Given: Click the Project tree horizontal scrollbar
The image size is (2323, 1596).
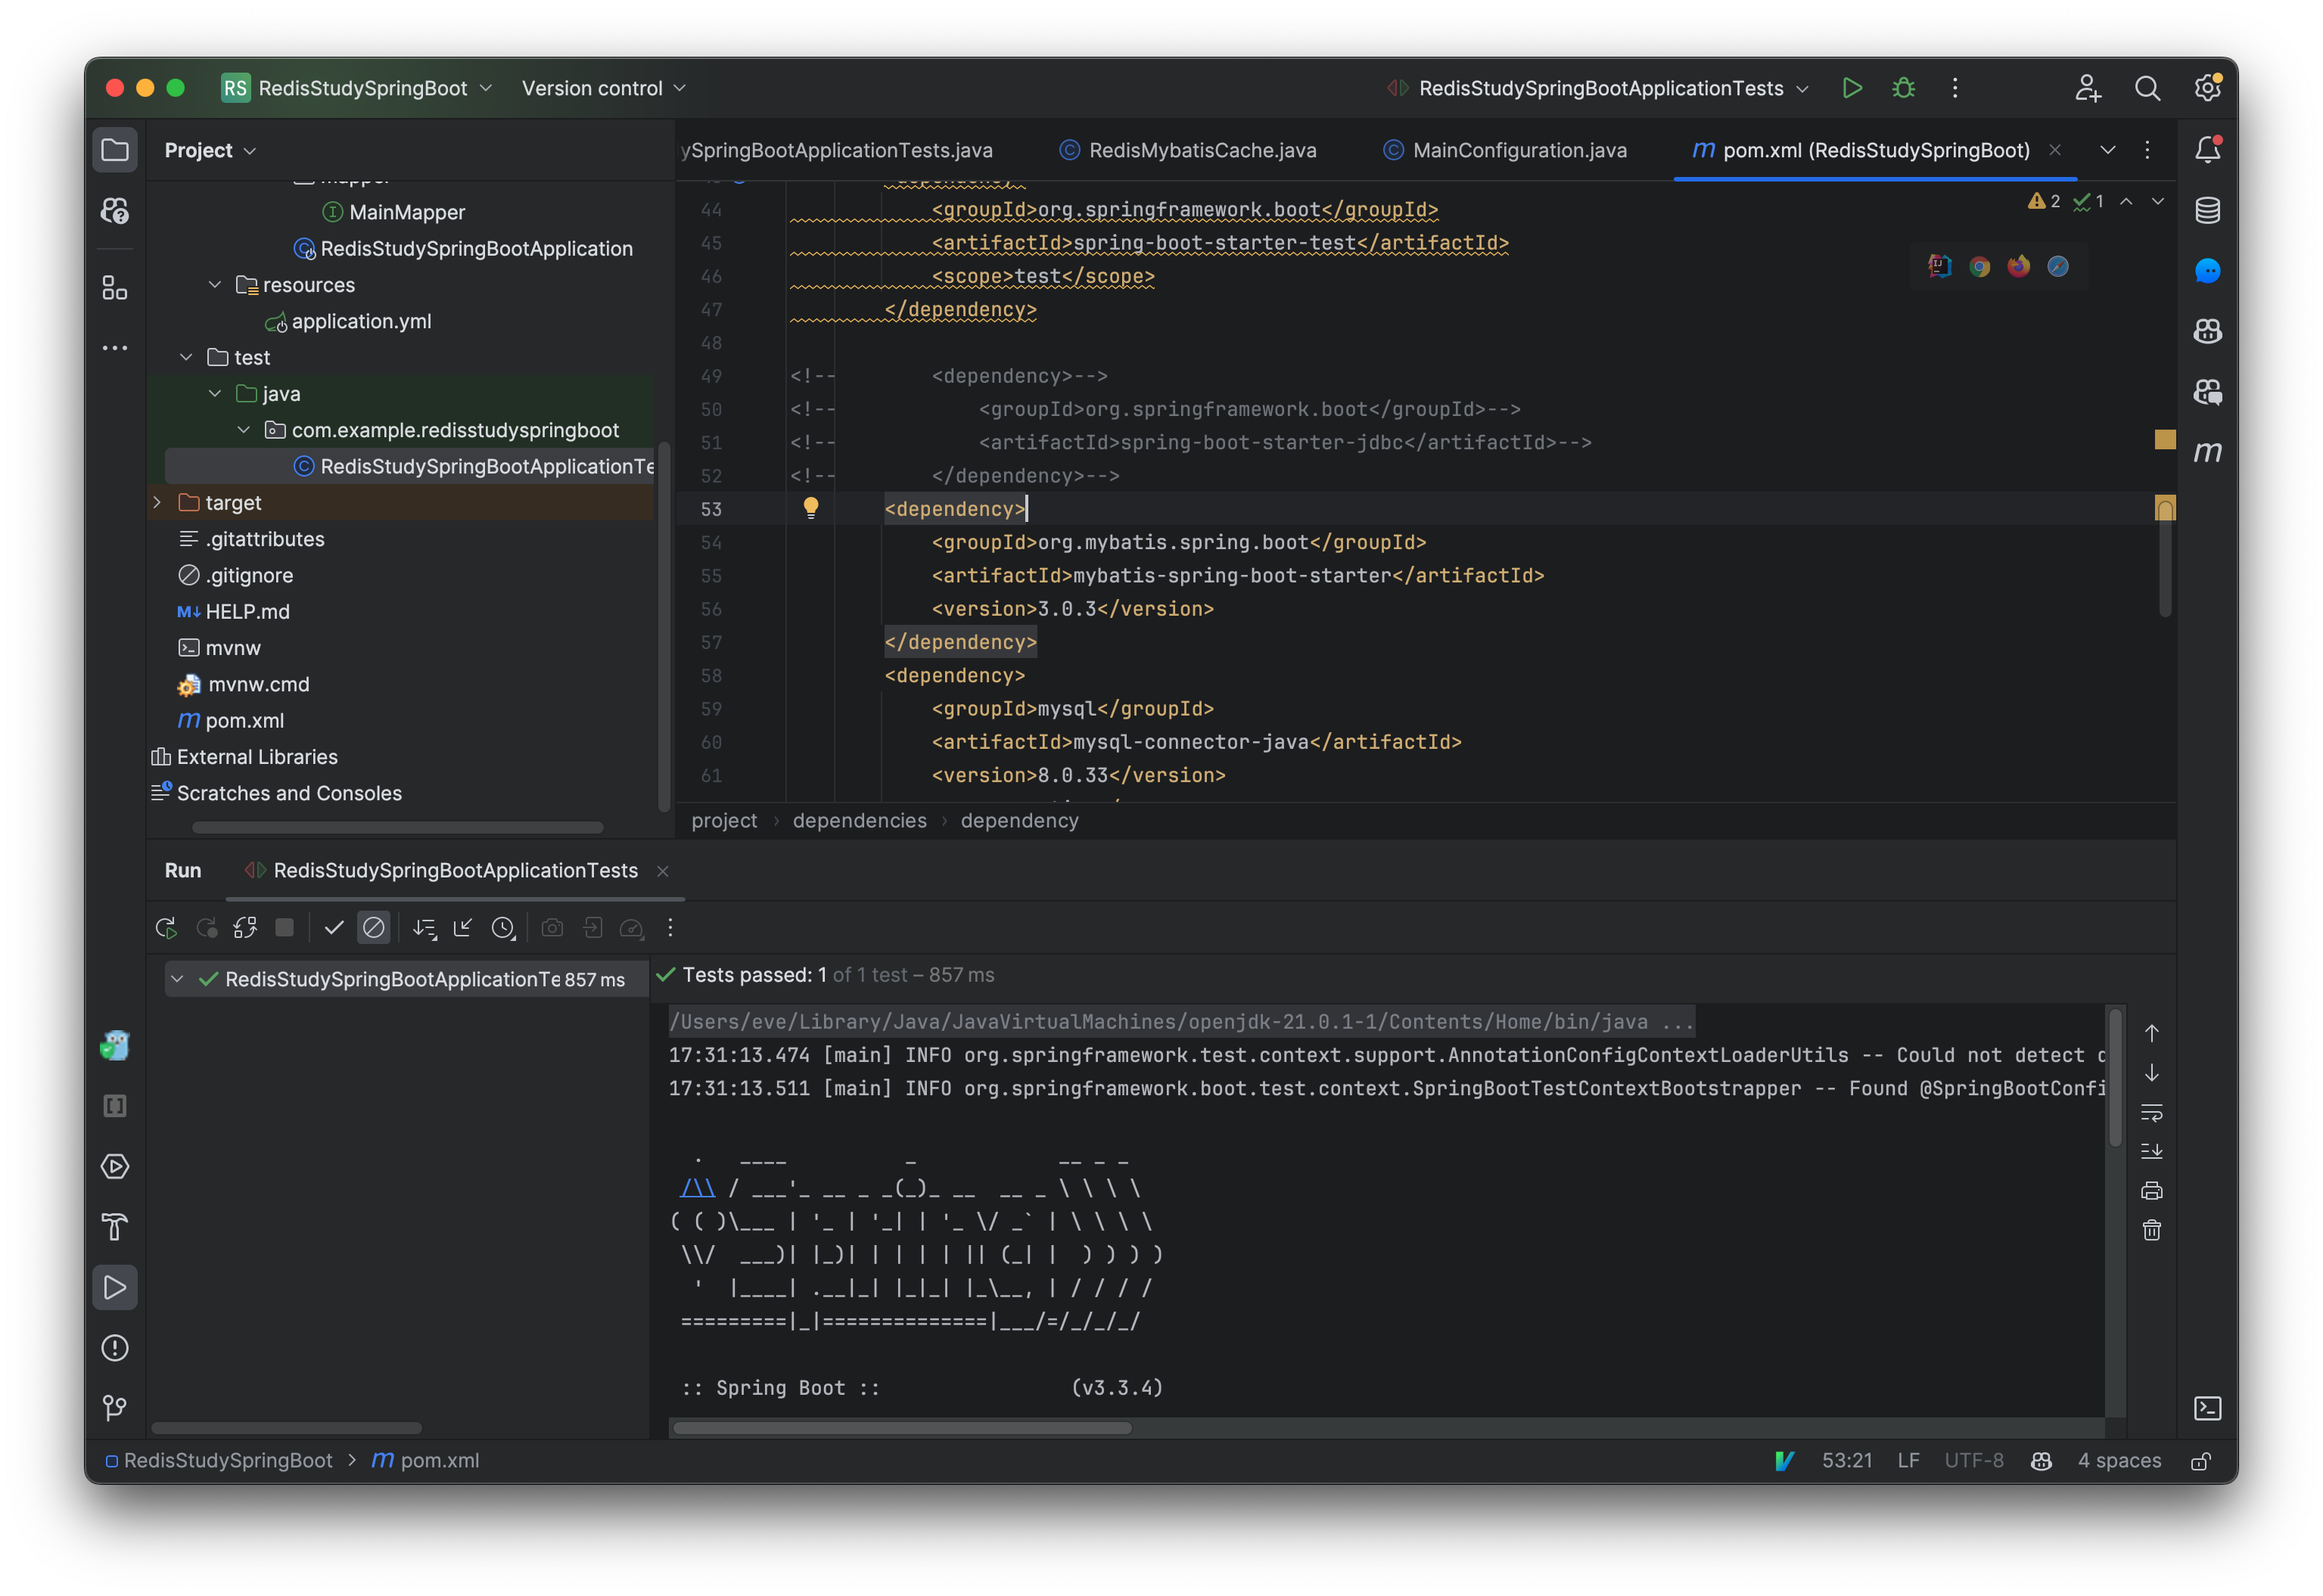Looking at the screenshot, I should (x=397, y=828).
